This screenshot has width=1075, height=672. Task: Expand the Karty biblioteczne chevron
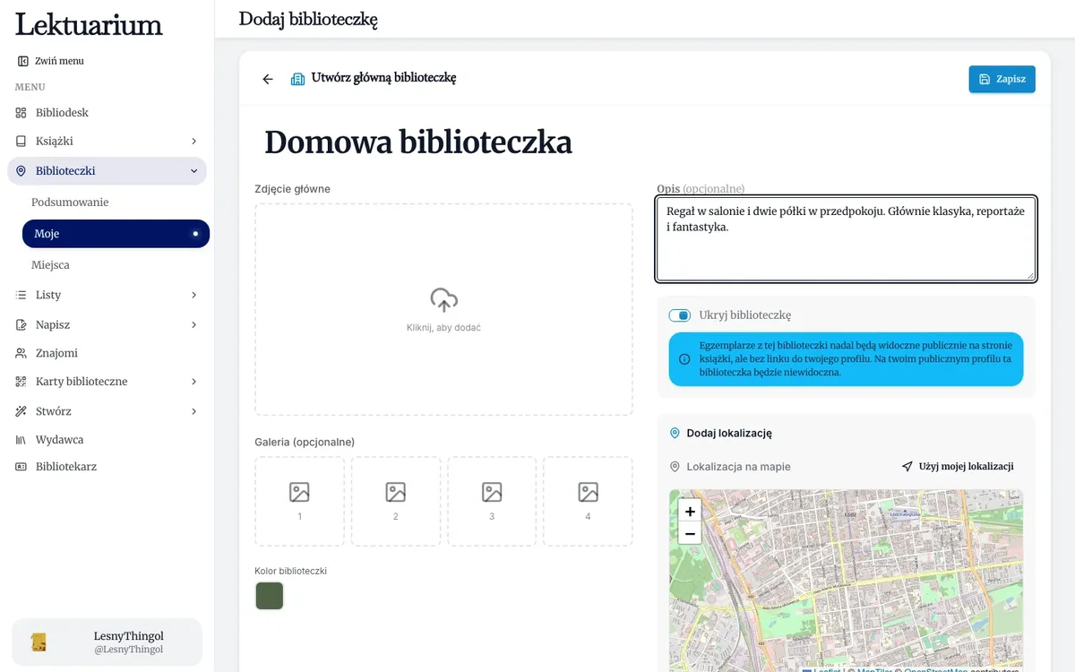pyautogui.click(x=193, y=382)
